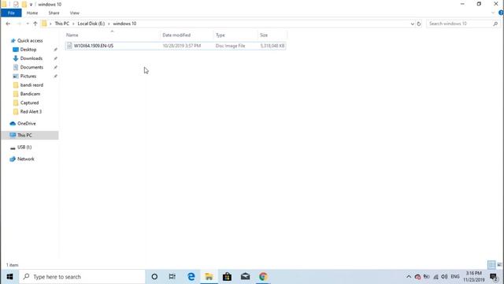The width and height of the screenshot is (504, 284).
Task: Open the Action Center notifications
Action: tap(494, 277)
